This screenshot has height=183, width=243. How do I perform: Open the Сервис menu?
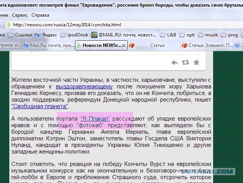[x=20, y=15]
